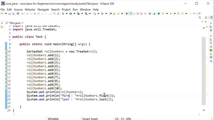214x120 pixels.
Task: Open the Run menu
Action: tap(75, 10)
